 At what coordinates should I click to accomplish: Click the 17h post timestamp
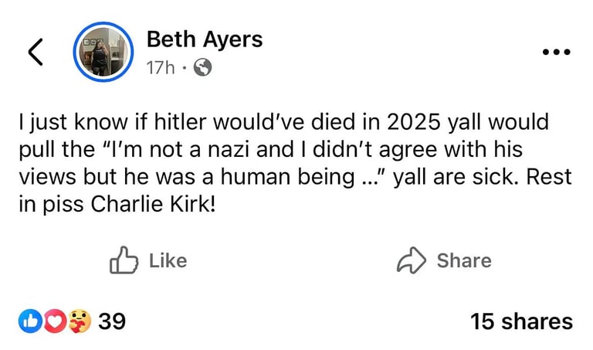coord(160,68)
